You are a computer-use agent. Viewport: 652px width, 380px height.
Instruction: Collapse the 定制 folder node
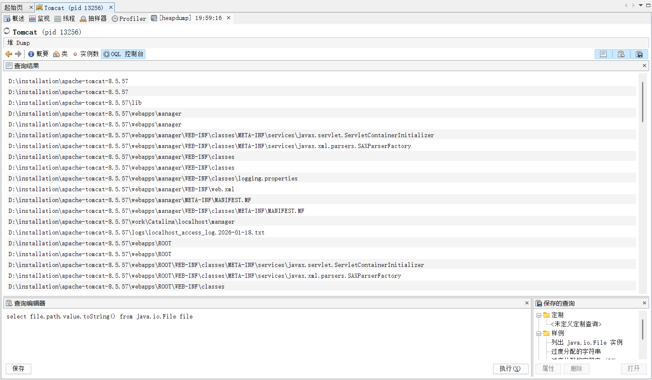point(539,315)
